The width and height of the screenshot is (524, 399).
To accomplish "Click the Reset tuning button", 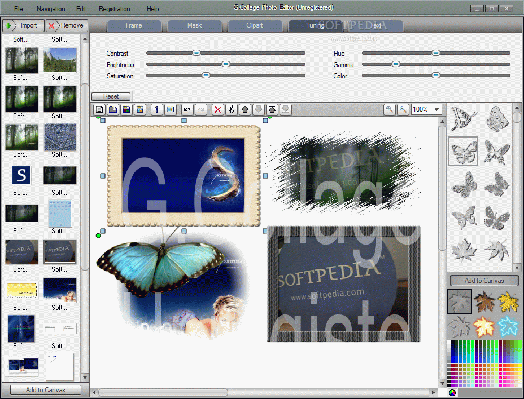I will point(111,96).
